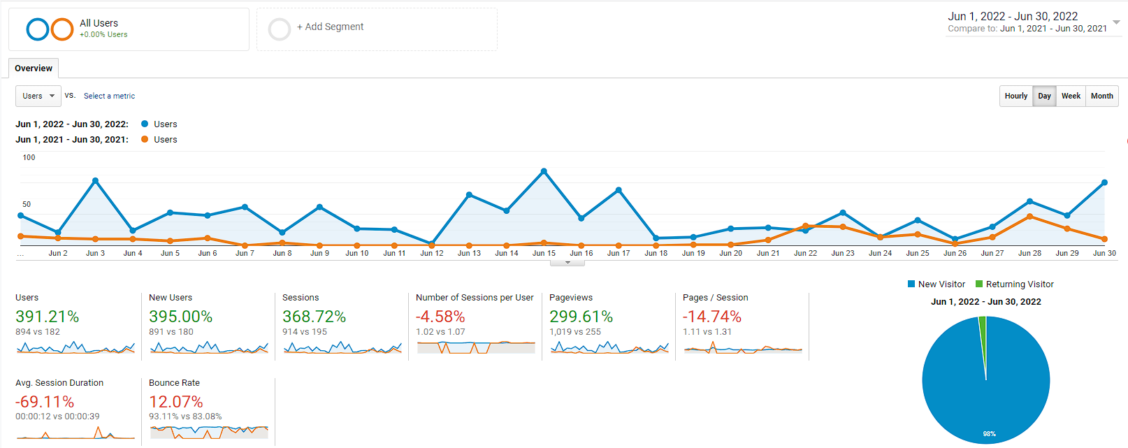This screenshot has width=1128, height=448.
Task: Select the Overview tab
Action: click(33, 68)
